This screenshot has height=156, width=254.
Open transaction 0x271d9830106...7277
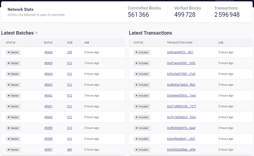[182, 106]
